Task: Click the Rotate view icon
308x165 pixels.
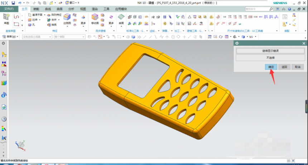Action: 221,37
